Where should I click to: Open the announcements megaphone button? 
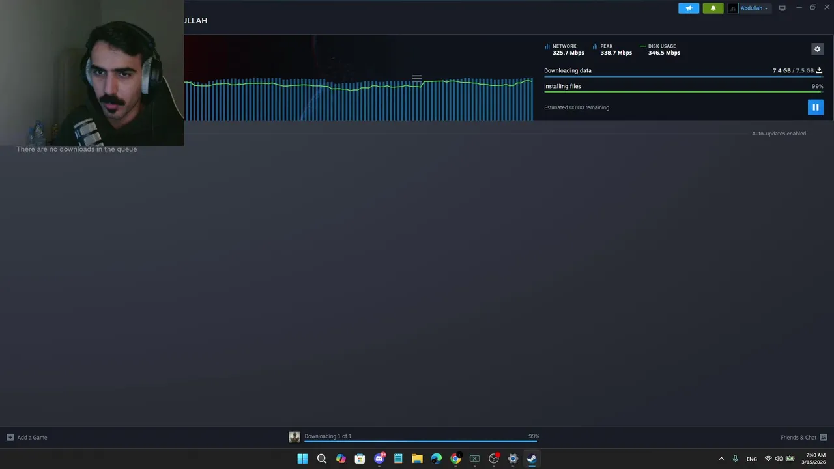click(689, 8)
